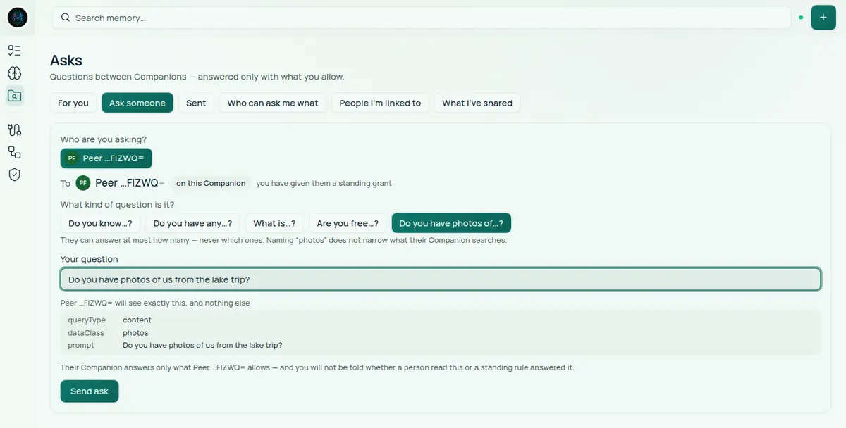
Task: Open the What I've shared tab
Action: [477, 103]
